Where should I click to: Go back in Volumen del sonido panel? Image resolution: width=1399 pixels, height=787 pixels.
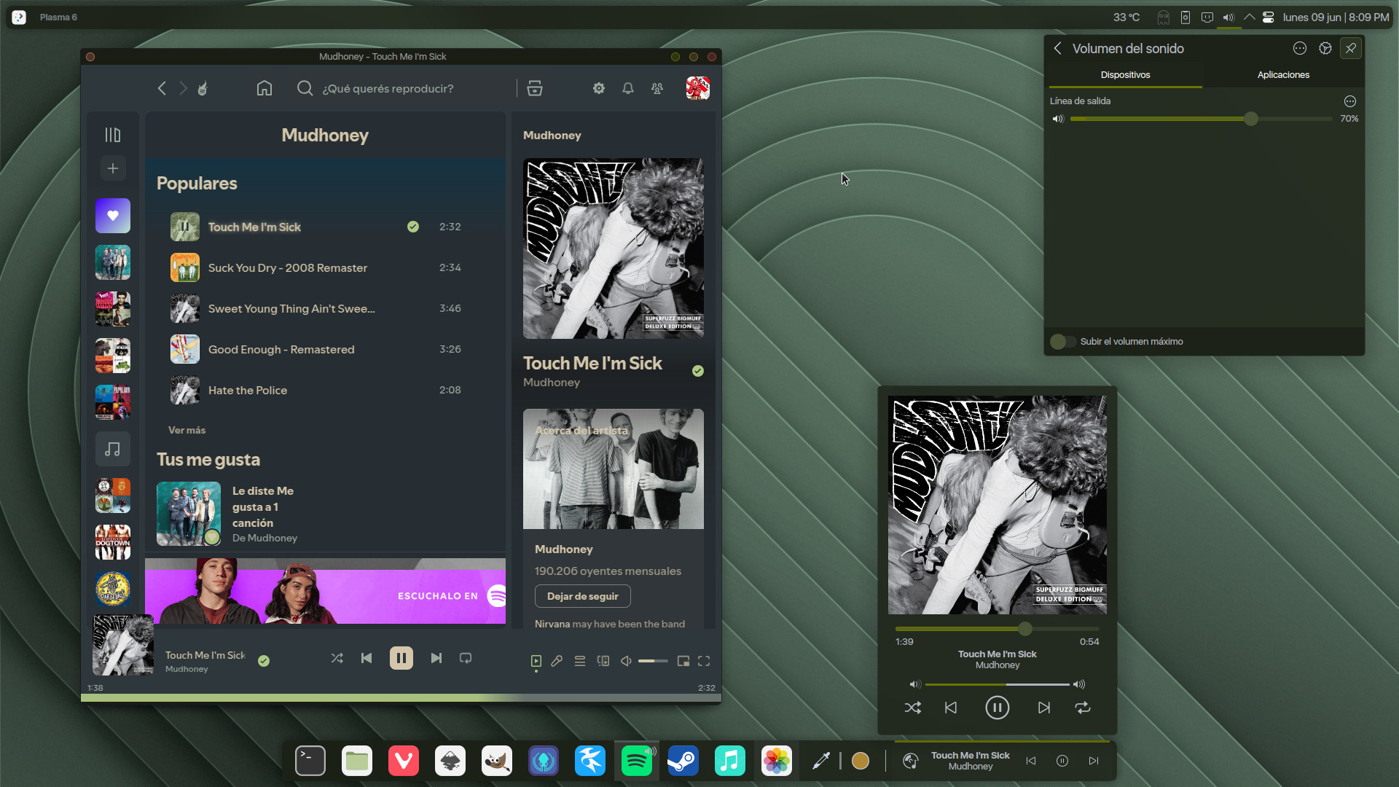coord(1057,48)
